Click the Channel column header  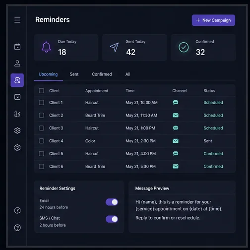[x=180, y=91]
